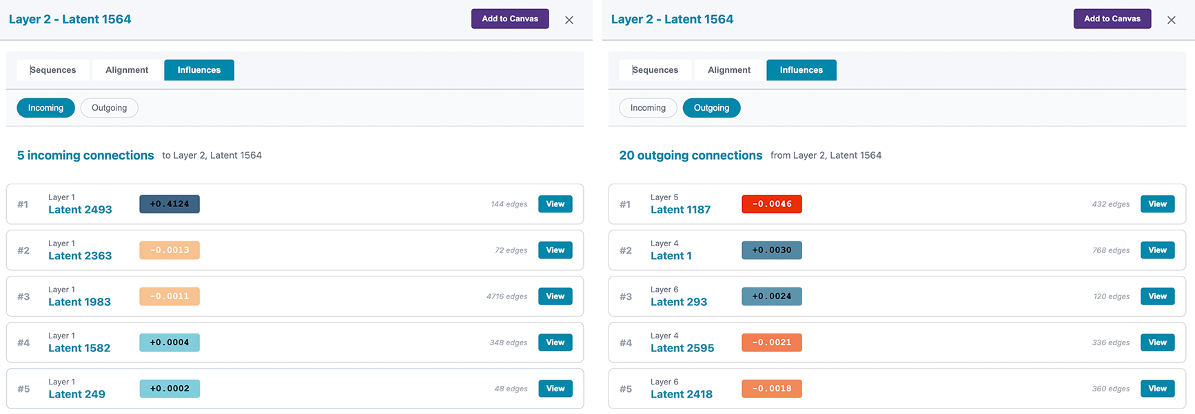The width and height of the screenshot is (1195, 414).
Task: Open the Layer 4 Latent 1 link
Action: pos(671,256)
